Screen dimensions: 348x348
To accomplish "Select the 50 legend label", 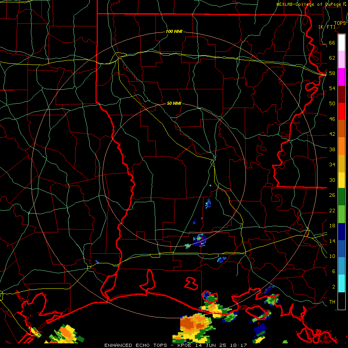I will (332, 103).
